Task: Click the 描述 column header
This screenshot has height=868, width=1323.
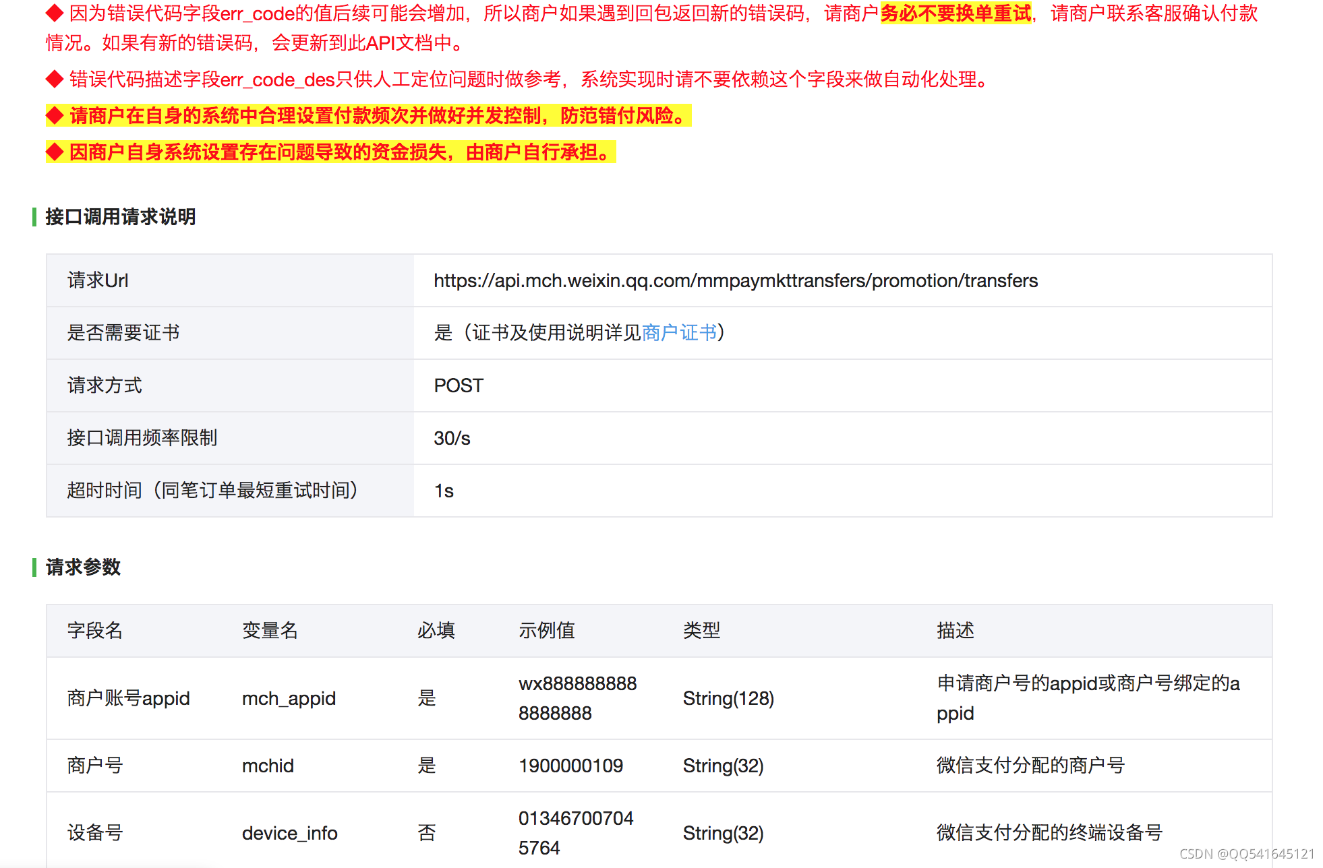Action: coord(955,631)
